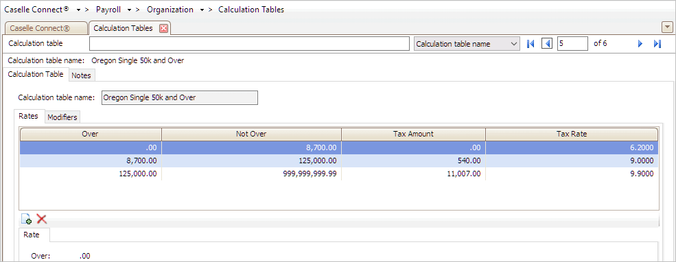The height and width of the screenshot is (262, 676).
Task: Select the Calculation Table sub-tab
Action: (36, 73)
